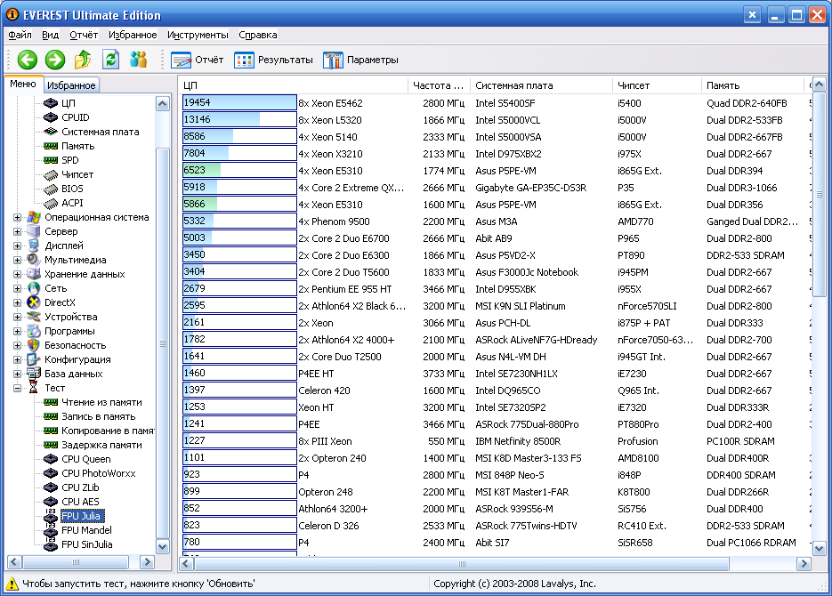Viewport: 832px width, 596px height.
Task: Open the Отчёт menu in menu bar
Action: [84, 35]
